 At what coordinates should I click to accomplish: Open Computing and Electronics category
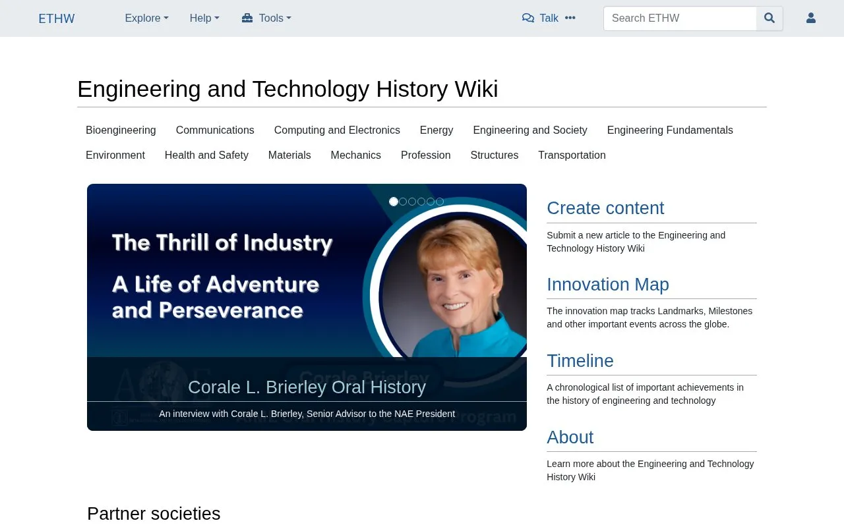coord(337,130)
